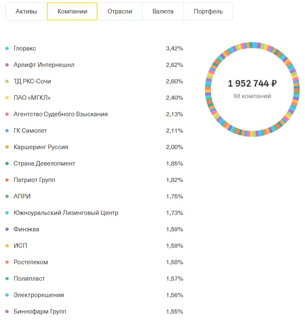Select the Глоракс company row

[94, 48]
